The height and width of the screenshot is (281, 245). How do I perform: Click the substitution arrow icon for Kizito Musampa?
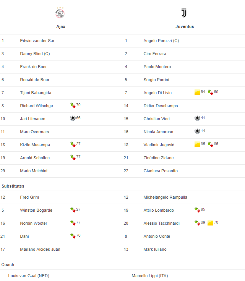(x=73, y=145)
